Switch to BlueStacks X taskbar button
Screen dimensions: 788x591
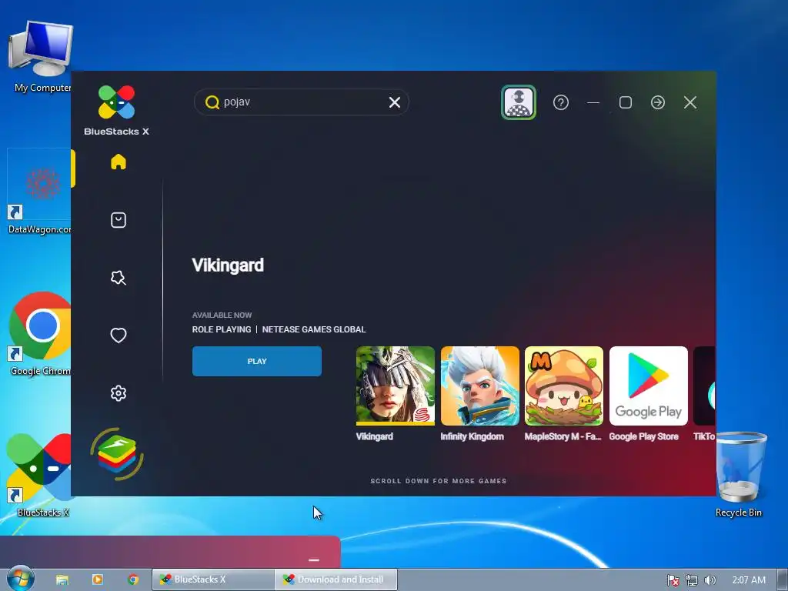coord(214,579)
